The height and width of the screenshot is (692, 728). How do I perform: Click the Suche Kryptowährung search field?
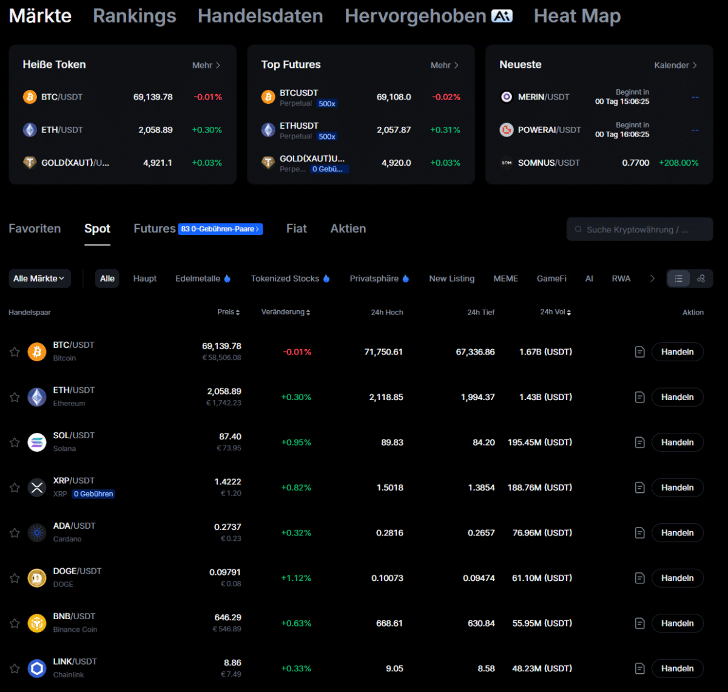coord(639,229)
